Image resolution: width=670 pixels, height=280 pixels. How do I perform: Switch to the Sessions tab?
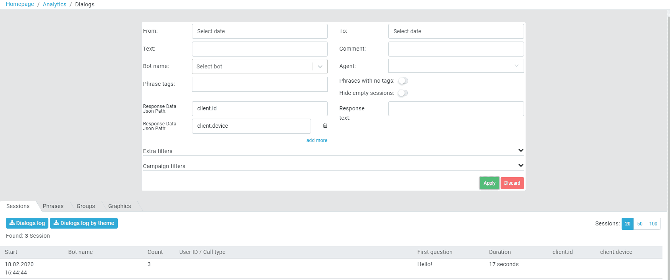click(x=18, y=206)
